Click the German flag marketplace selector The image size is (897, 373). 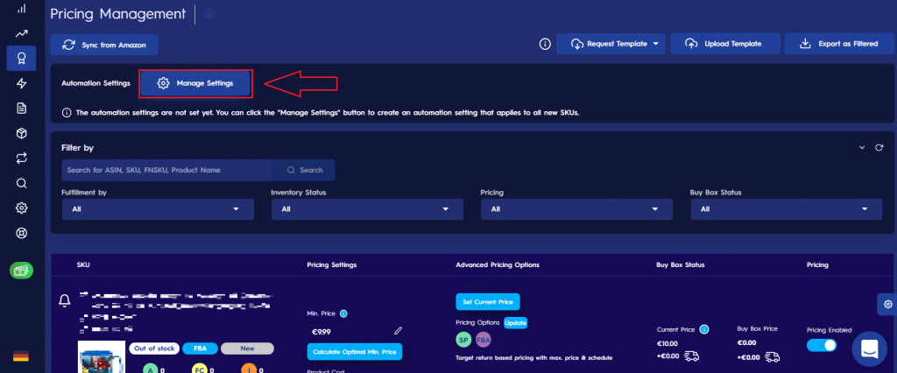(x=21, y=356)
